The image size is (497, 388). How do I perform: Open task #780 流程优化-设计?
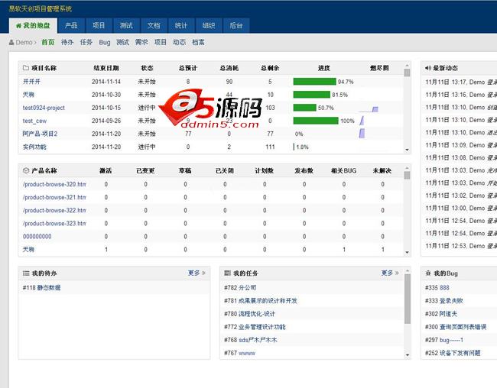coord(250,314)
